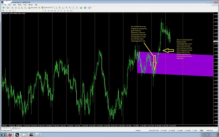Expand the periods dropdown arrow
The width and height of the screenshot is (219, 137).
87,8
